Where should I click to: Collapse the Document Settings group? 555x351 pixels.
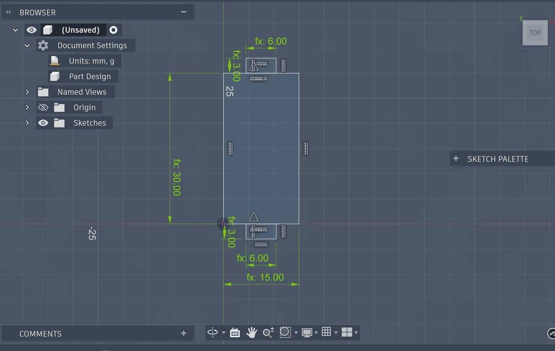coord(27,45)
